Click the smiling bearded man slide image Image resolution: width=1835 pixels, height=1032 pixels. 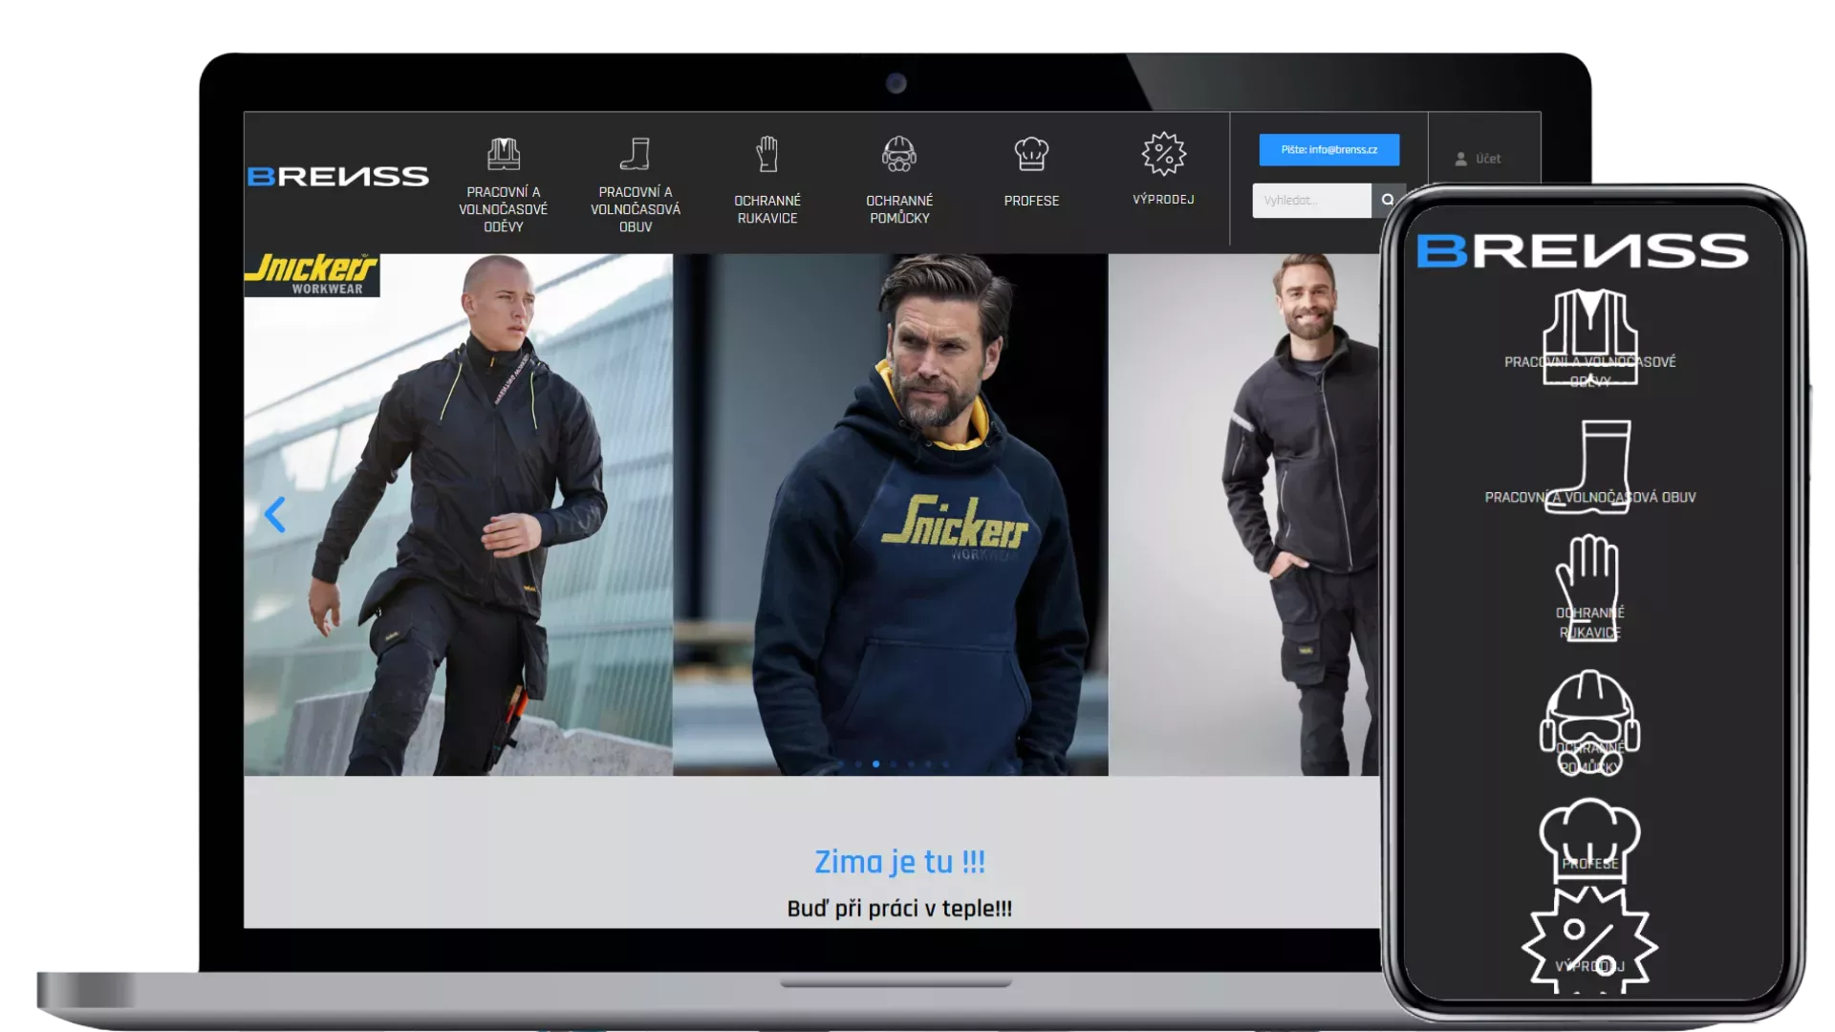1243,514
